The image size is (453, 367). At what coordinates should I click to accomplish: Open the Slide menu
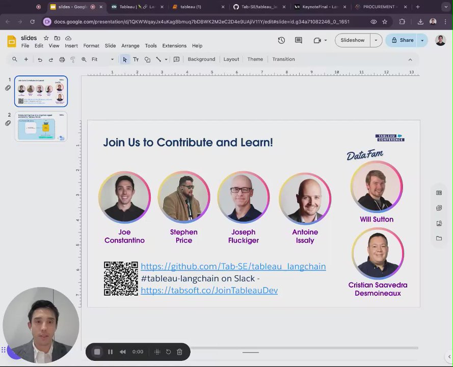point(110,46)
